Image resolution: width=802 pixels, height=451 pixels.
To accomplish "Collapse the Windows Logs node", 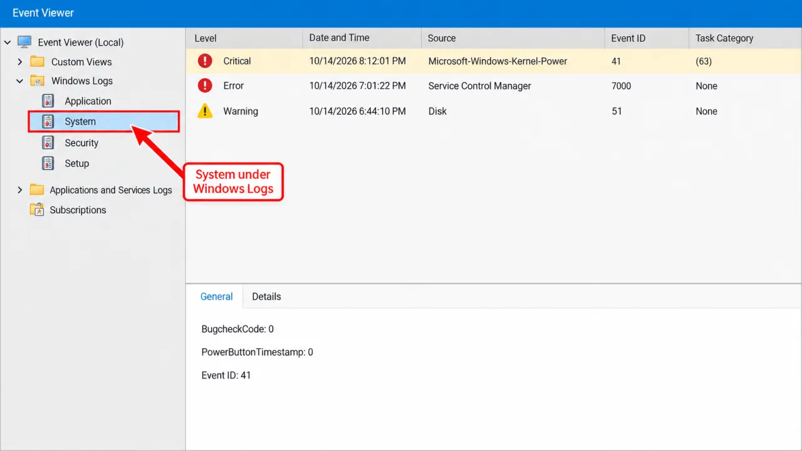I will [20, 81].
